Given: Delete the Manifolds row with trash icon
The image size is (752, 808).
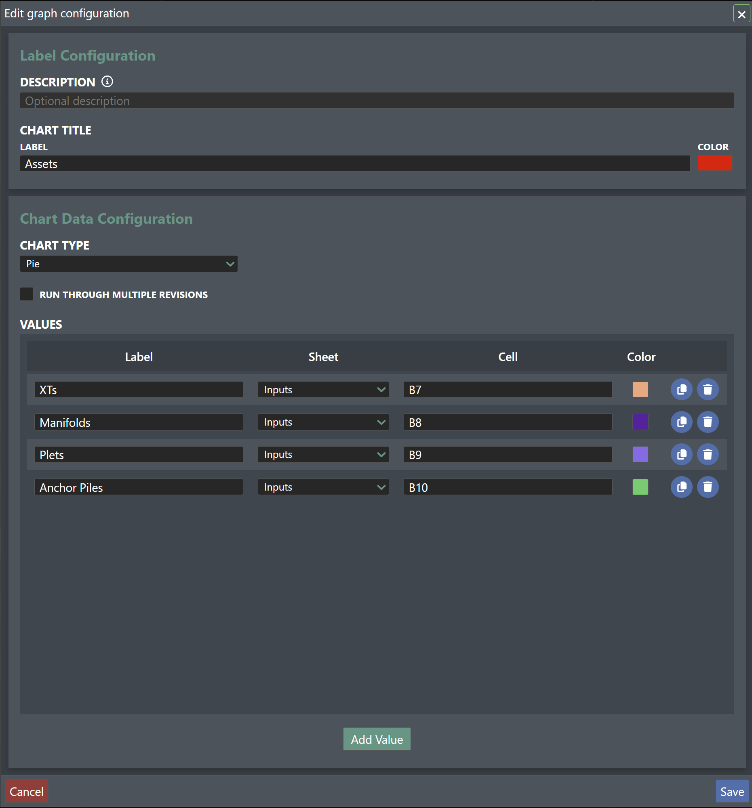Looking at the screenshot, I should coord(707,422).
